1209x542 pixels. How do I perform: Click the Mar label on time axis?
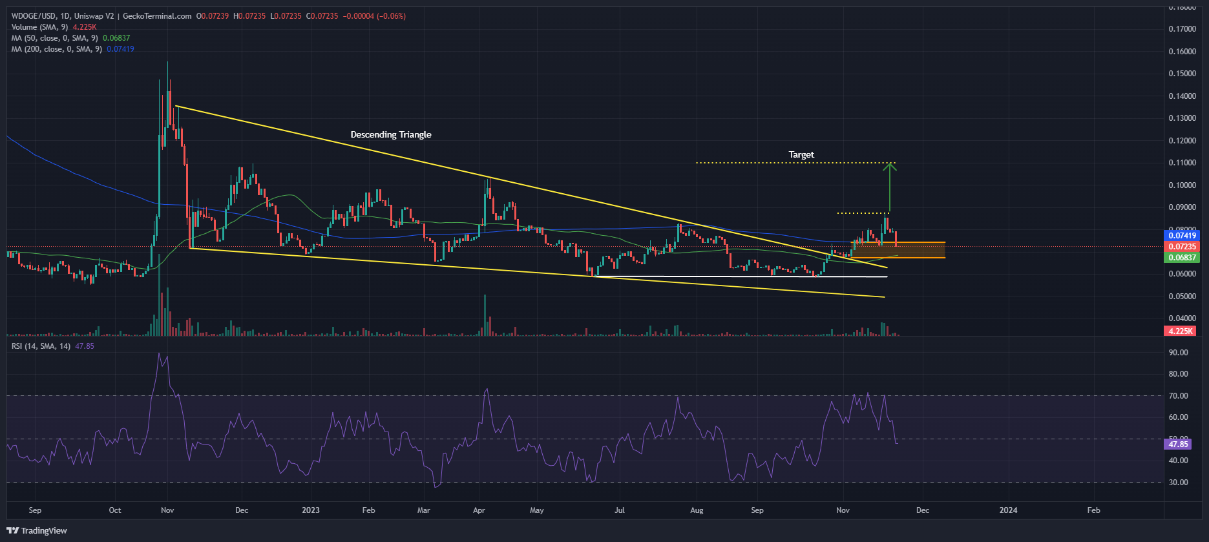click(x=423, y=510)
